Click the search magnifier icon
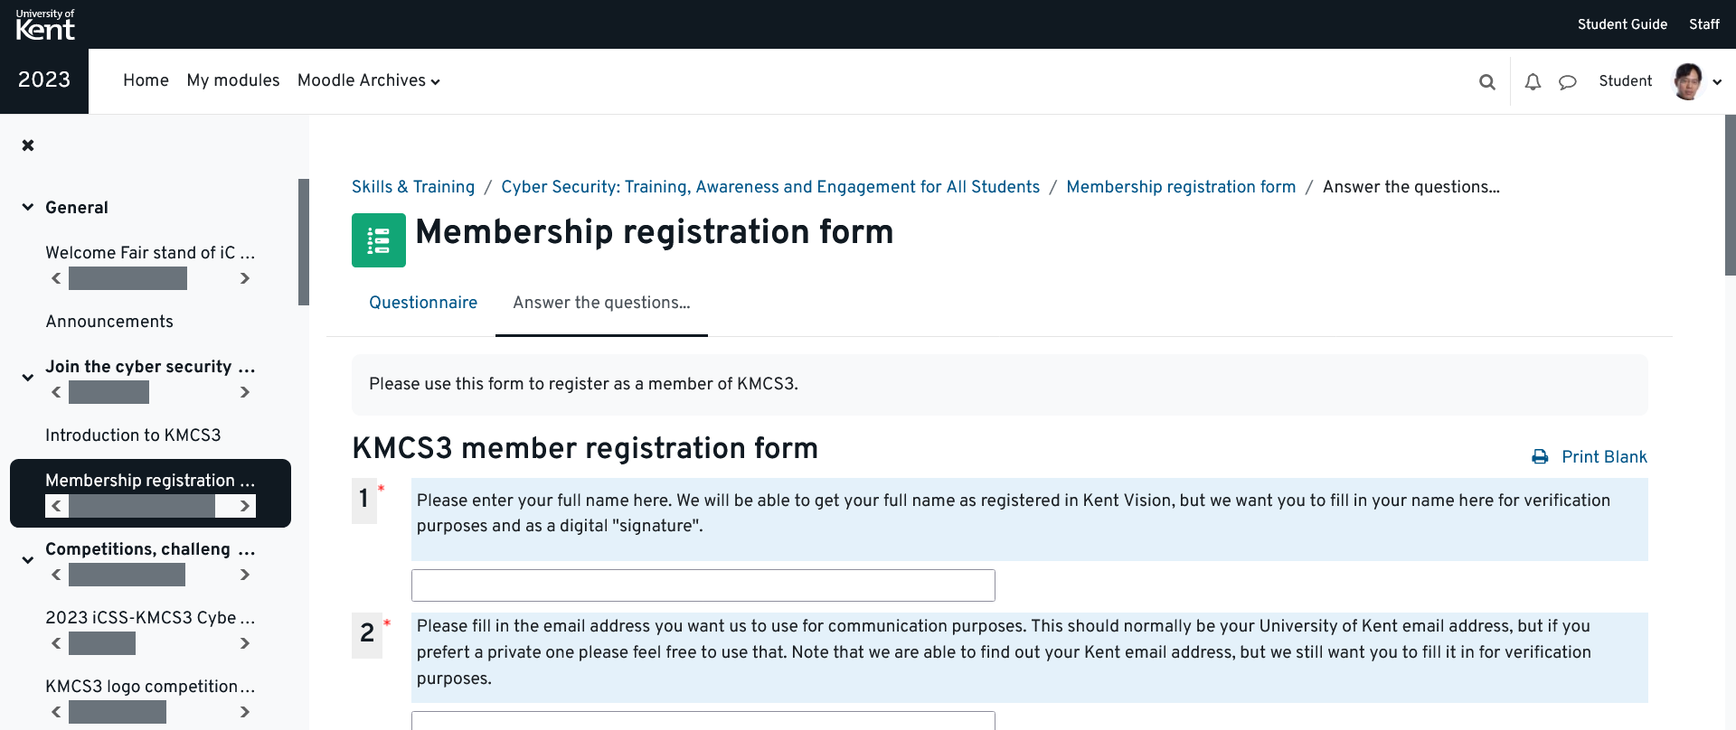Screen dimensions: 1736x730 pyautogui.click(x=1486, y=82)
